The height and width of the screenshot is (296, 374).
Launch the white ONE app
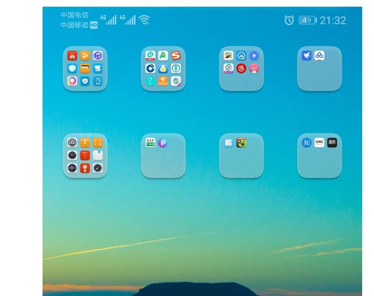click(319, 142)
